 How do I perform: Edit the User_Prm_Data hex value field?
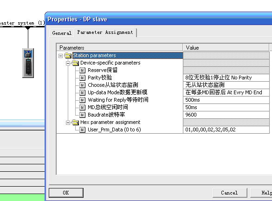(x=226, y=130)
